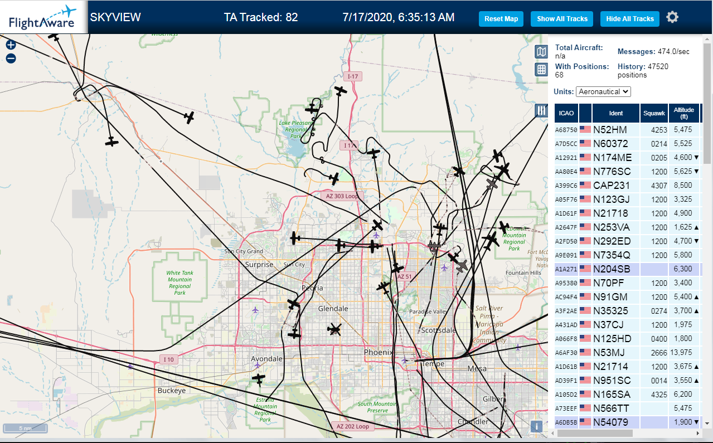Select the aircraft icon above Sun City
The image size is (713, 443).
(x=295, y=238)
